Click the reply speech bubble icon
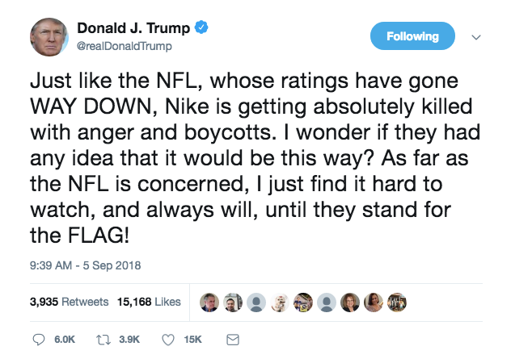Image resolution: width=511 pixels, height=363 pixels. 40,340
